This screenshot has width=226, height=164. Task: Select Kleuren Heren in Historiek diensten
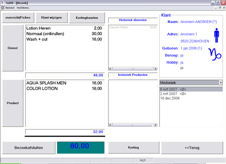click(x=133, y=27)
